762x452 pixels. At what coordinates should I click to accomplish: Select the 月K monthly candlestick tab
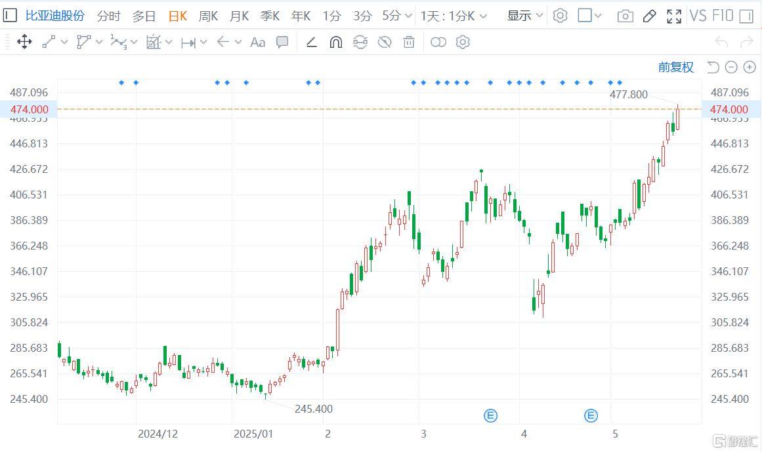239,16
